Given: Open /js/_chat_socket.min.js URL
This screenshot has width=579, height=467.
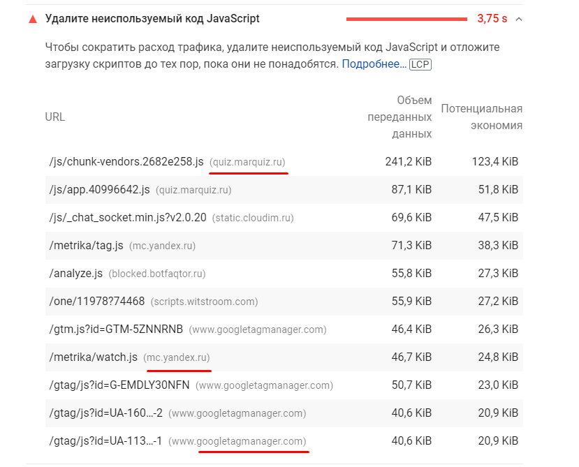Looking at the screenshot, I should [x=128, y=217].
